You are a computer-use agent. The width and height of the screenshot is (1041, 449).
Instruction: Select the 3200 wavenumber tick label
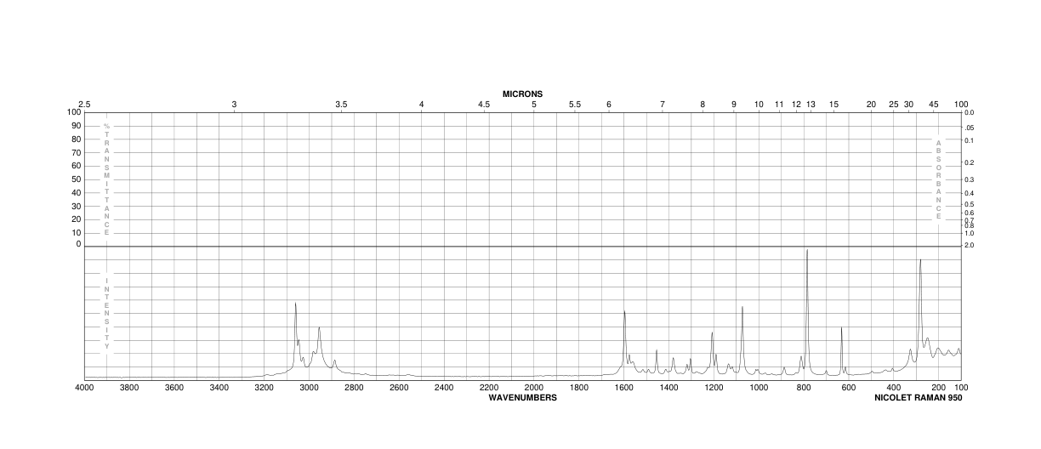coord(264,388)
